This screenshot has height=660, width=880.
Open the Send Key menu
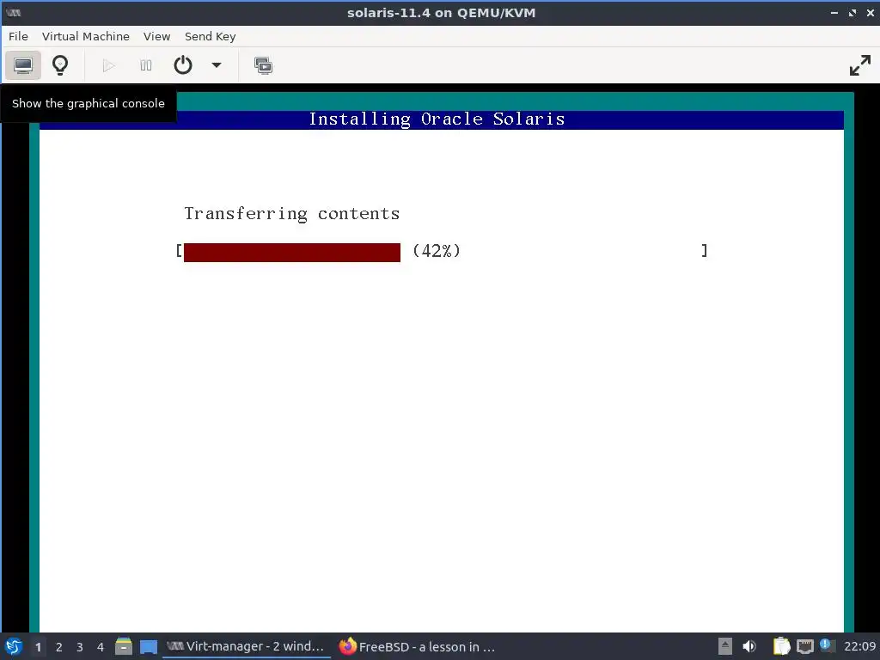[210, 36]
